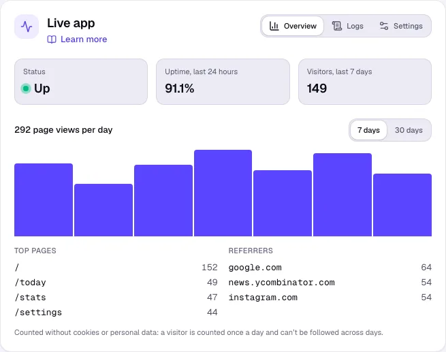Switch to the Overview tab
The image size is (446, 352).
tap(293, 26)
